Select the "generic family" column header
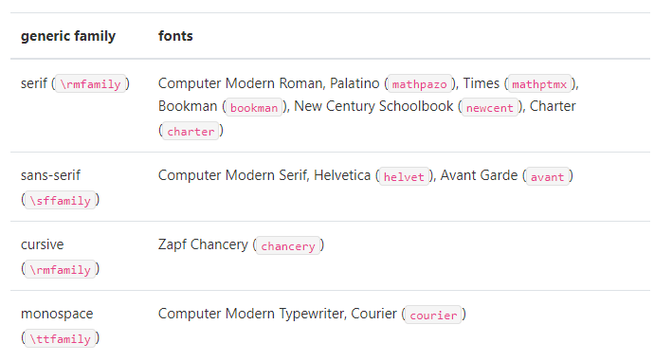Screen dimensions: 654x361 click(x=68, y=36)
